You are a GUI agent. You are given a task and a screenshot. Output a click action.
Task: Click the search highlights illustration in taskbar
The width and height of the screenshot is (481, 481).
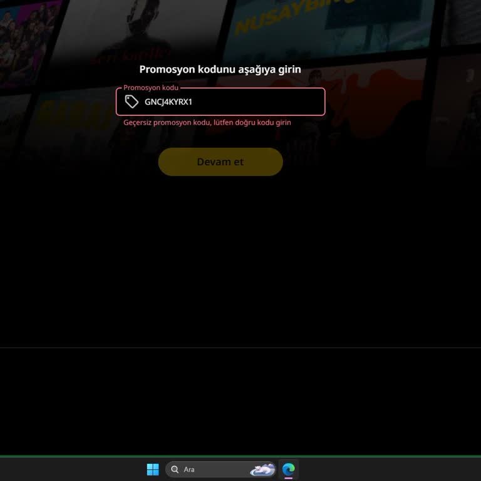[262, 469]
